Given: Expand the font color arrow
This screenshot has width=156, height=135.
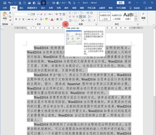Looking at the screenshot, I should pos(55,19).
